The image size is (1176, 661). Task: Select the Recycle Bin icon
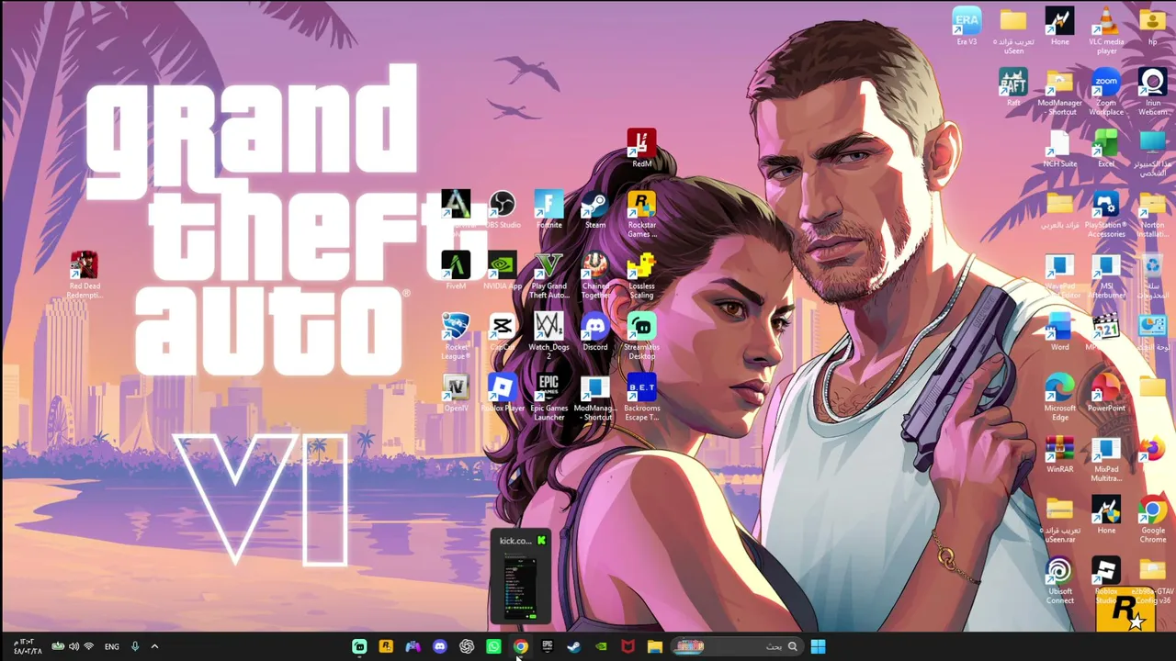(1152, 276)
